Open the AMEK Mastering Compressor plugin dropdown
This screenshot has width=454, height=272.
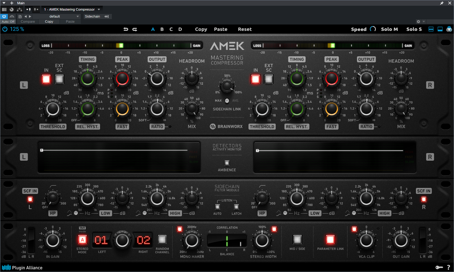pyautogui.click(x=72, y=9)
